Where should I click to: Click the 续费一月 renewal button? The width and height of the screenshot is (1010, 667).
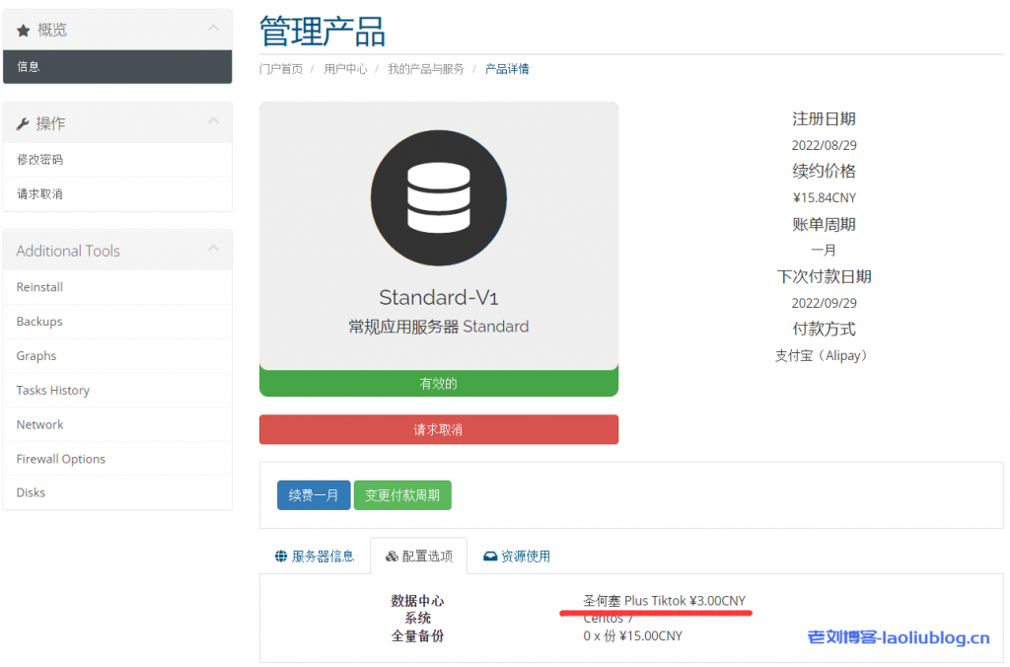313,494
